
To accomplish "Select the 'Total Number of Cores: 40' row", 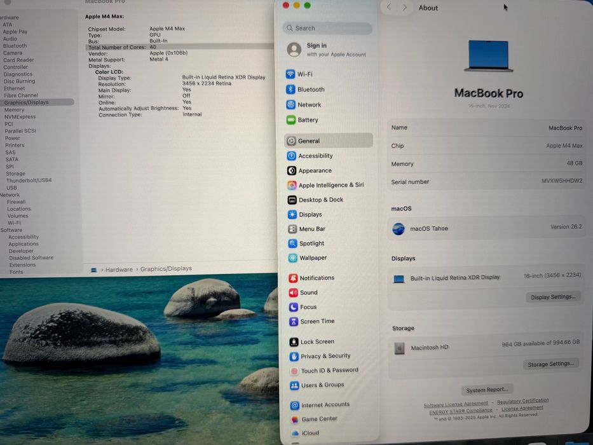I will click(180, 47).
